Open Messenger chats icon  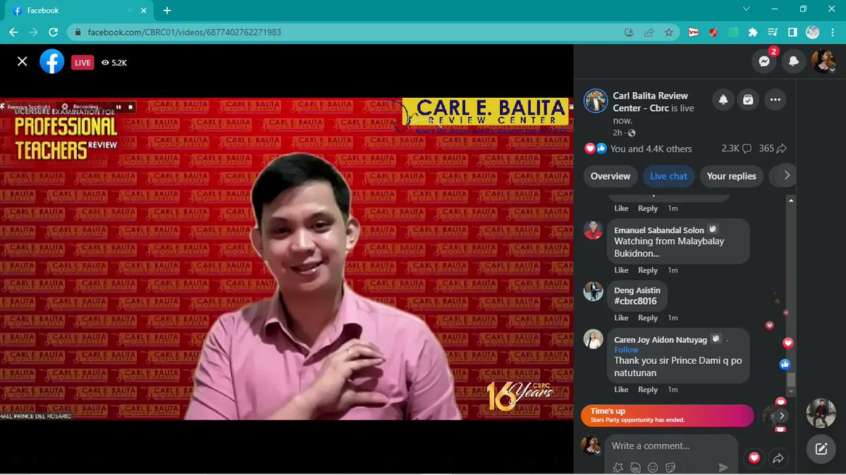point(764,61)
